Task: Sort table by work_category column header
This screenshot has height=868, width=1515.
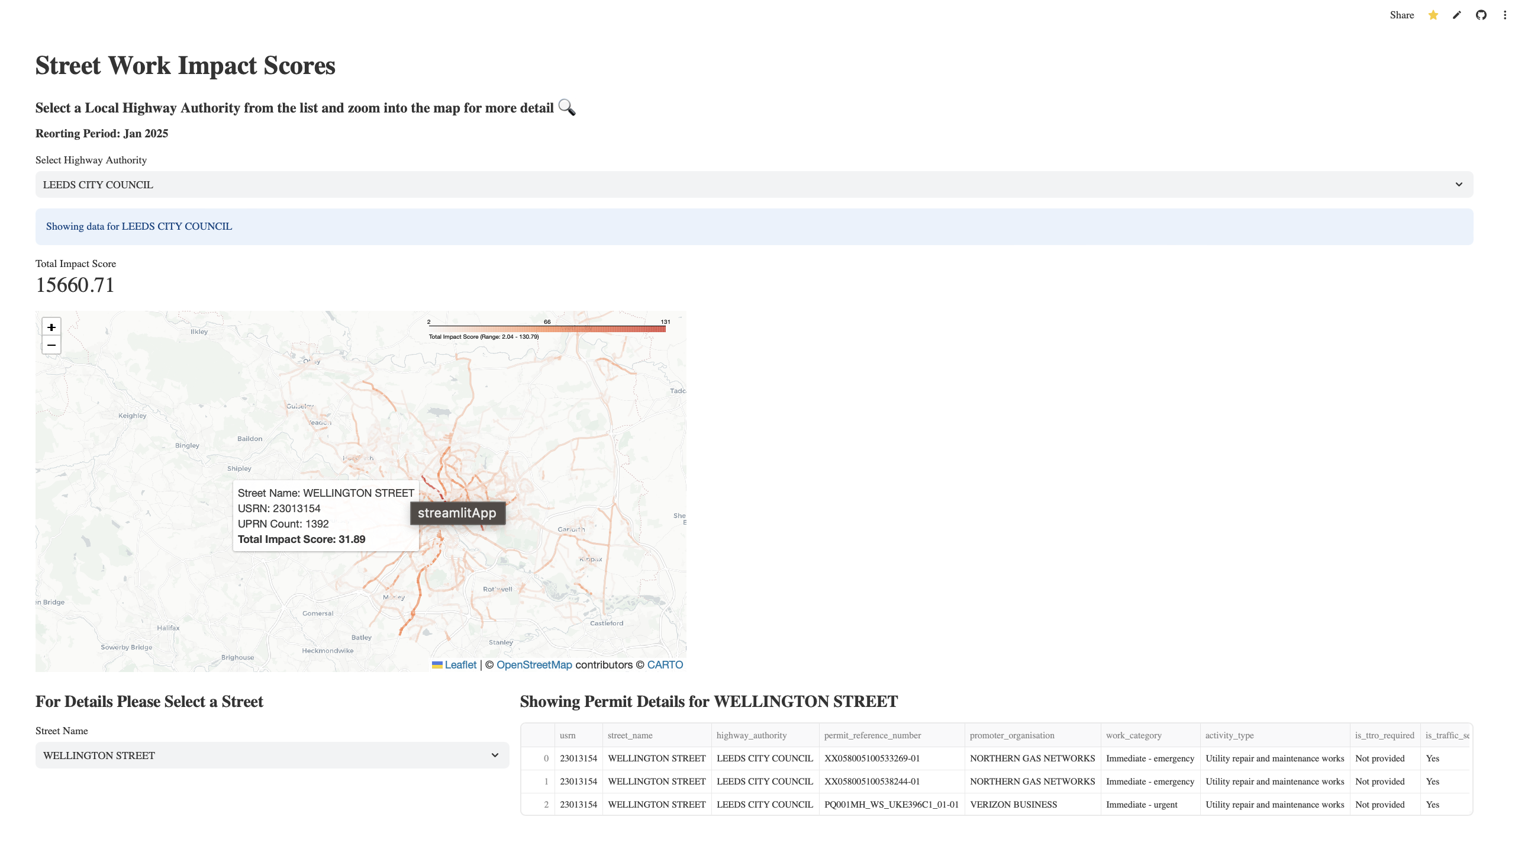Action: coord(1133,735)
